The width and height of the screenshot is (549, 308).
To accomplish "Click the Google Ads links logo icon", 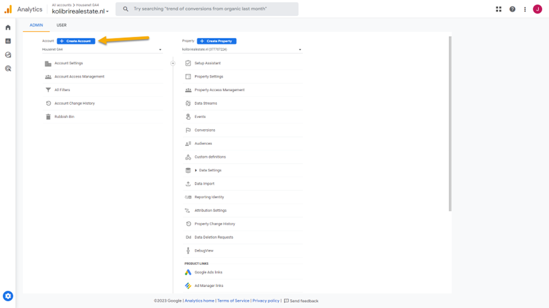I will [x=188, y=272].
